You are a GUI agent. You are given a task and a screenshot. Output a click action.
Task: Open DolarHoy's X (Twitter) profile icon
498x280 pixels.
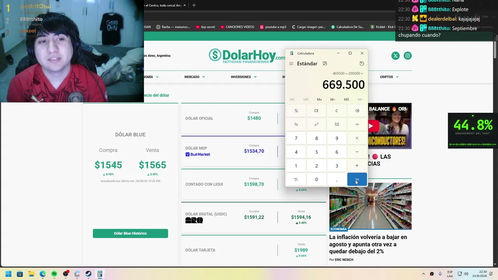click(396, 56)
